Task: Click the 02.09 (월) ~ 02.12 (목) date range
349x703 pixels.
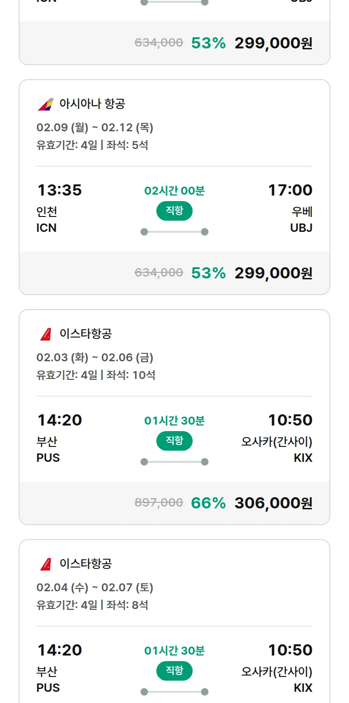Action: point(95,128)
